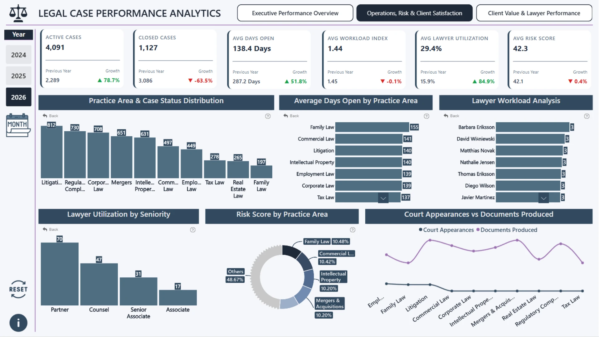
Task: Click the Mergers & Acquisitions donut label
Action: pyautogui.click(x=330, y=308)
